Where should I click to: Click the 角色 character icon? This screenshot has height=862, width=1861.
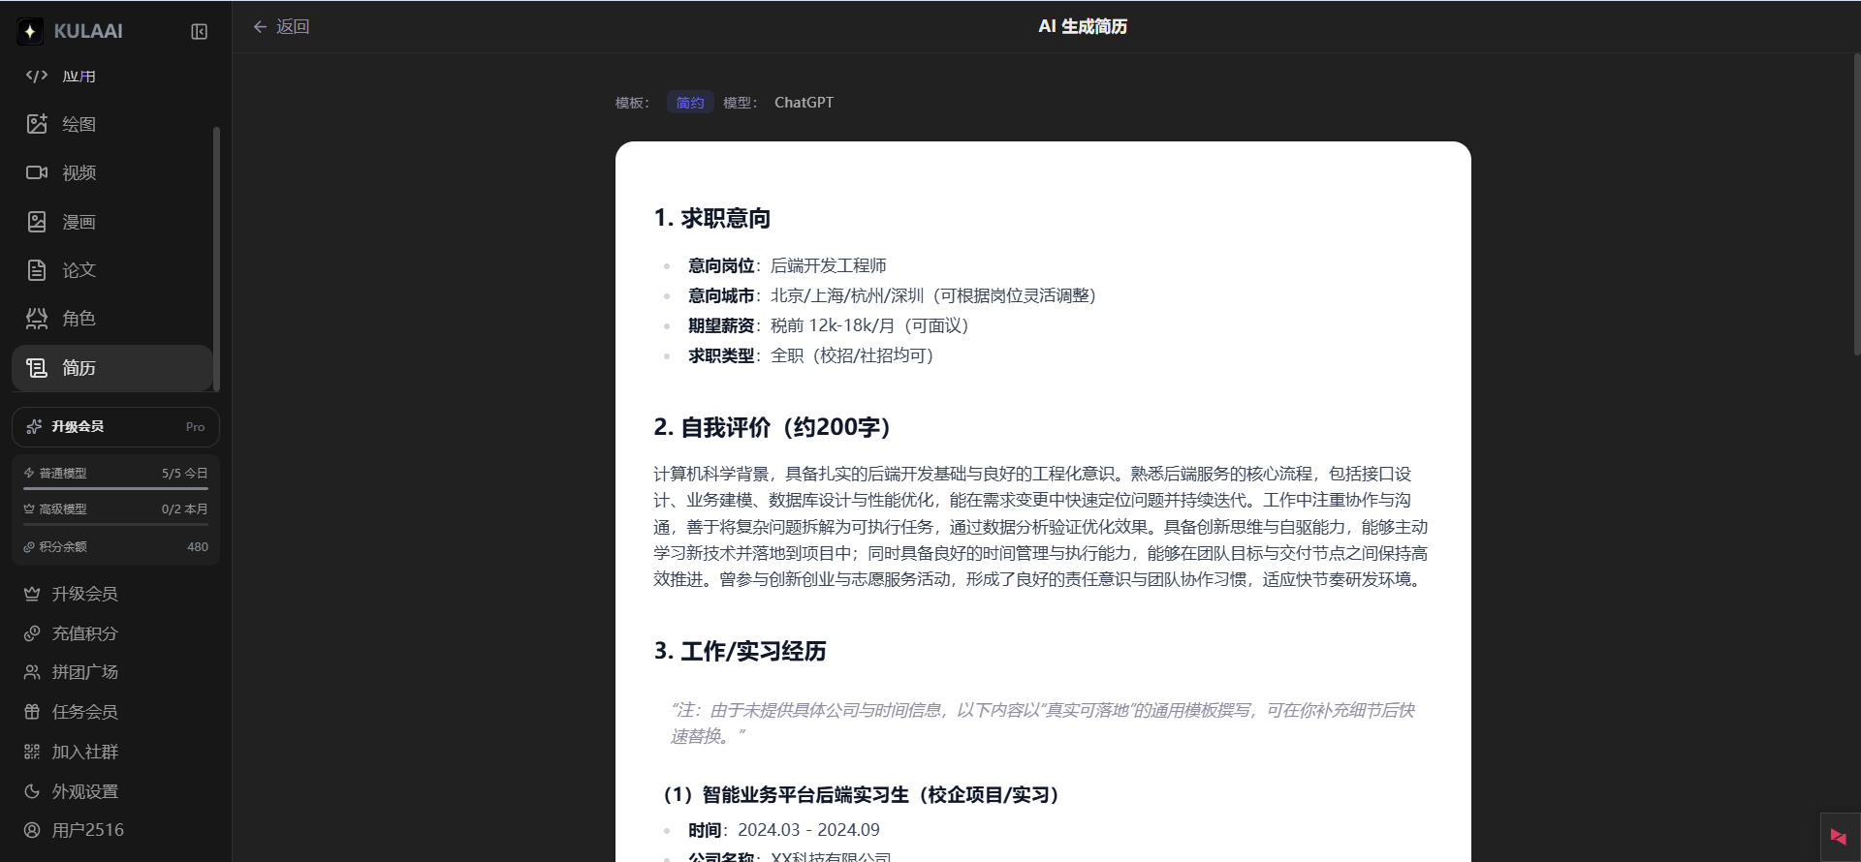pos(37,319)
